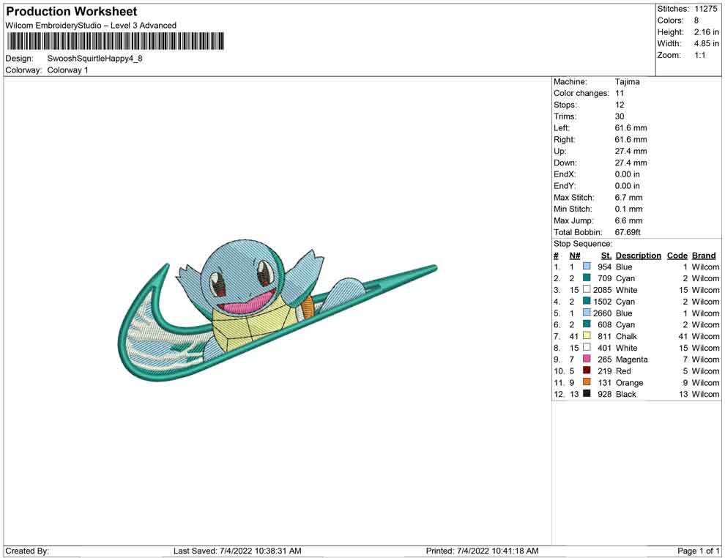The width and height of the screenshot is (725, 558).
Task: Click stitch count '1502' in the Cyan row
Action: coord(603,302)
